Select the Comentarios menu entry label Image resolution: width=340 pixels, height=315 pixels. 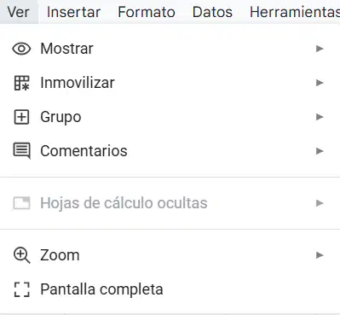tap(84, 151)
